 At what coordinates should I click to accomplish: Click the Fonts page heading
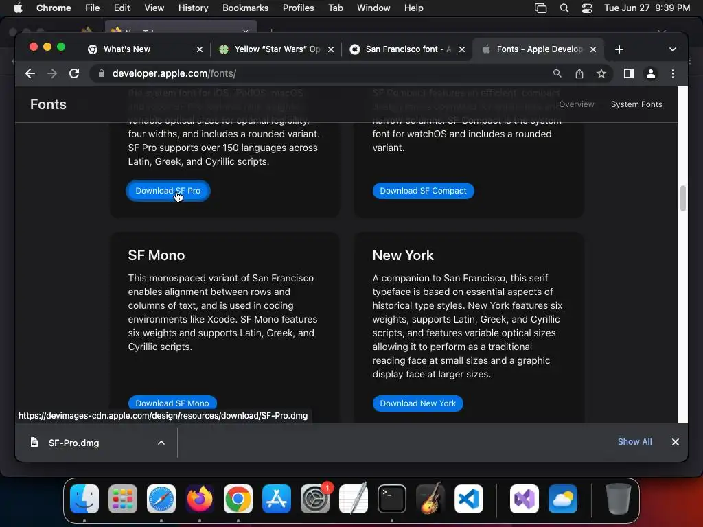point(49,104)
